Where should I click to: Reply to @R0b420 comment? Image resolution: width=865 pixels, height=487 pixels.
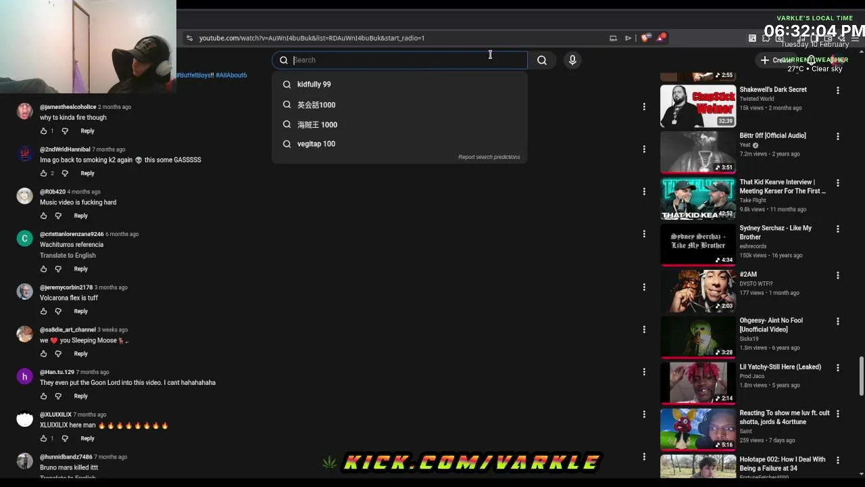pos(80,216)
